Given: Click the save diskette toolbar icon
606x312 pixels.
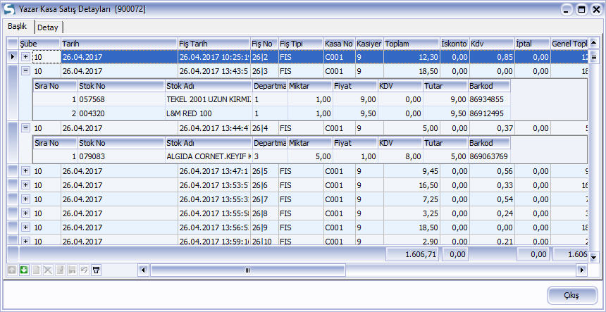Looking at the screenshot, I should [73, 270].
